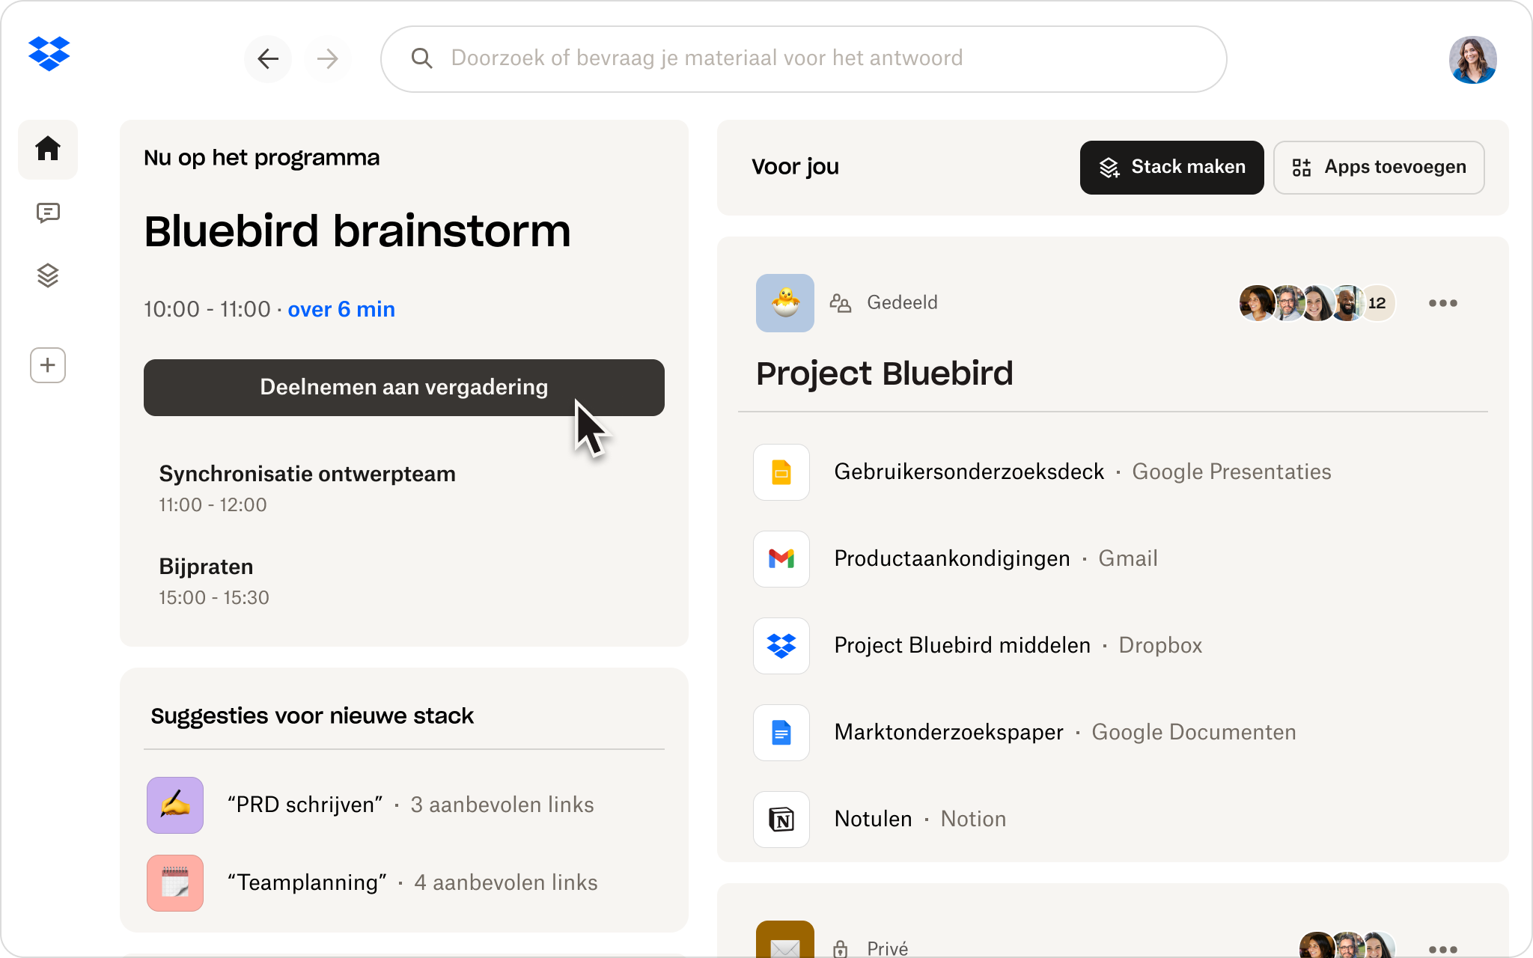Screen dimensions: 1533x958
Task: Click the Notion icon for Notulen
Action: [781, 820]
